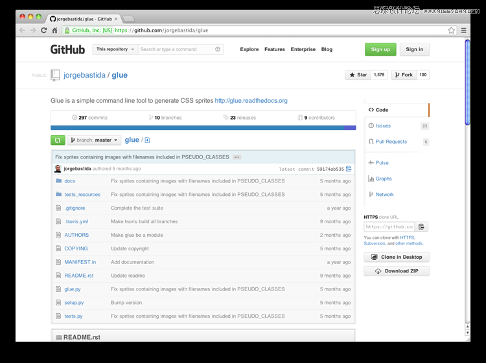Image resolution: width=486 pixels, height=363 pixels.
Task: Click the search help question icon
Action: [218, 49]
